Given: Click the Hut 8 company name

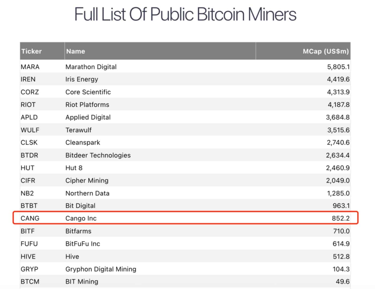Looking at the screenshot, I should tap(74, 168).
